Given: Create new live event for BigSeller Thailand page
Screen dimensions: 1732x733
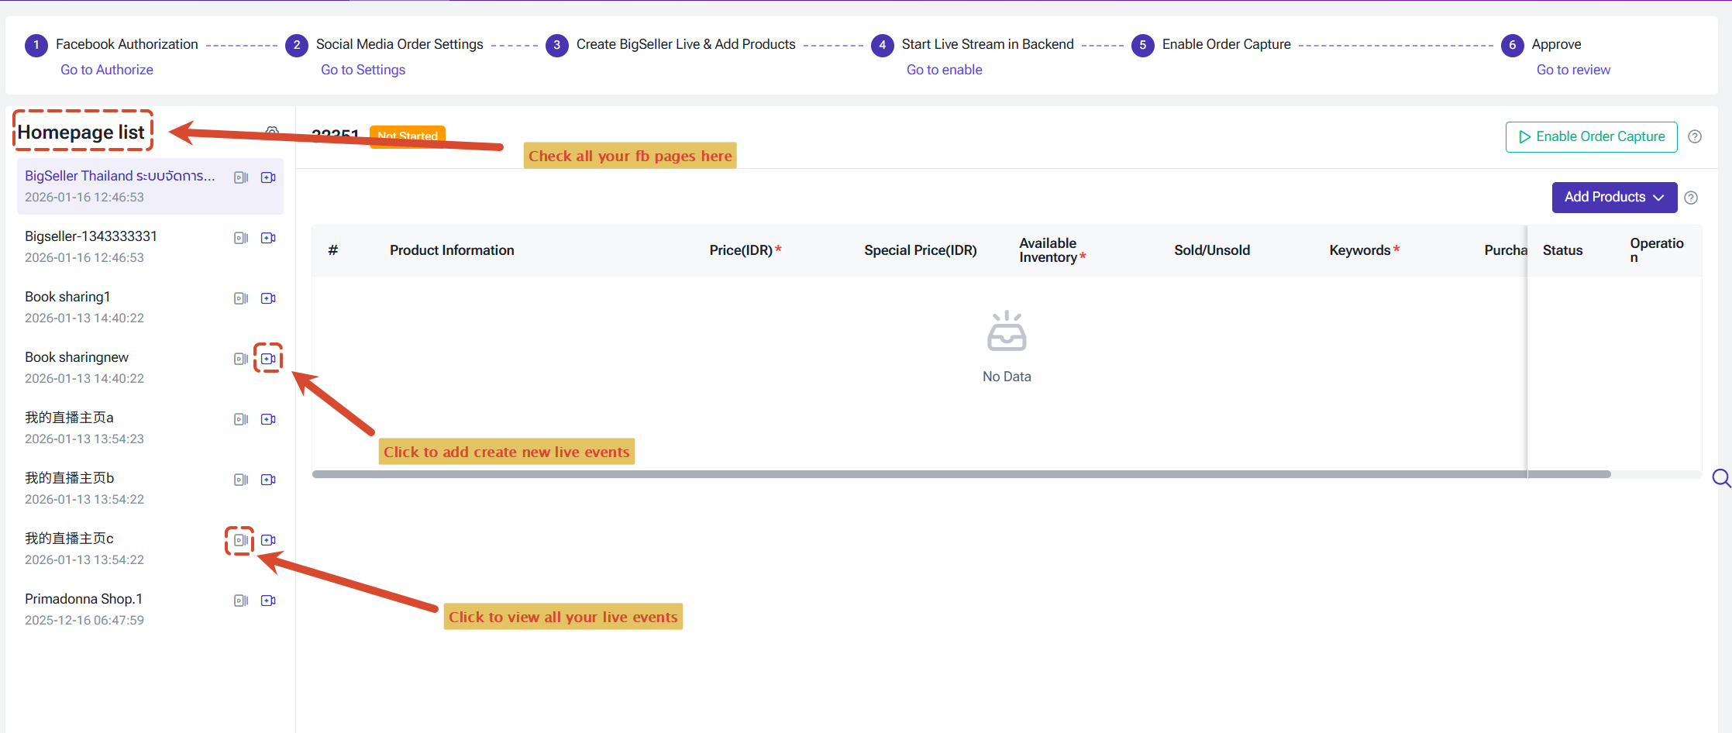Looking at the screenshot, I should 268,177.
